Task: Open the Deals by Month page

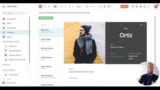Action: pyautogui.click(x=15, y=51)
